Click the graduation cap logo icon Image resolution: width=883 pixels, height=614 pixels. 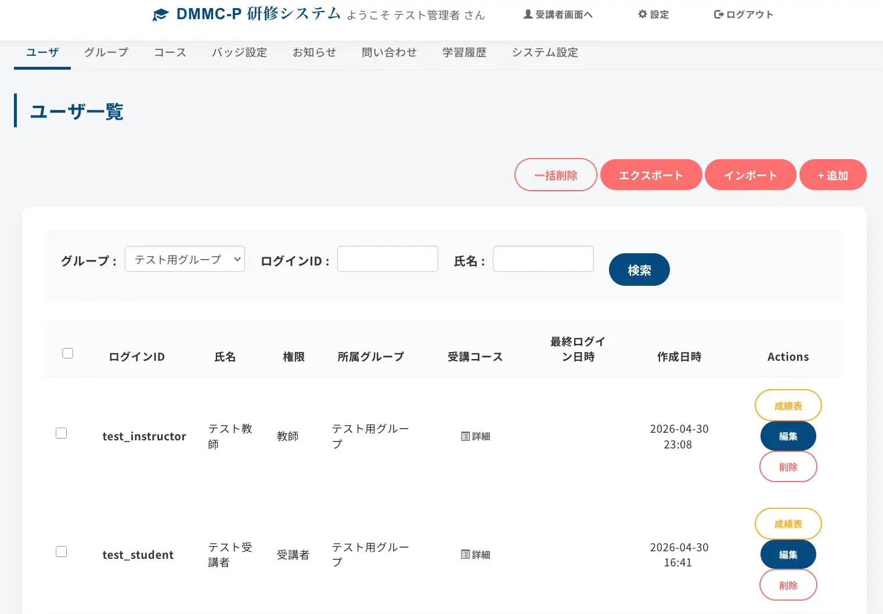tap(160, 15)
